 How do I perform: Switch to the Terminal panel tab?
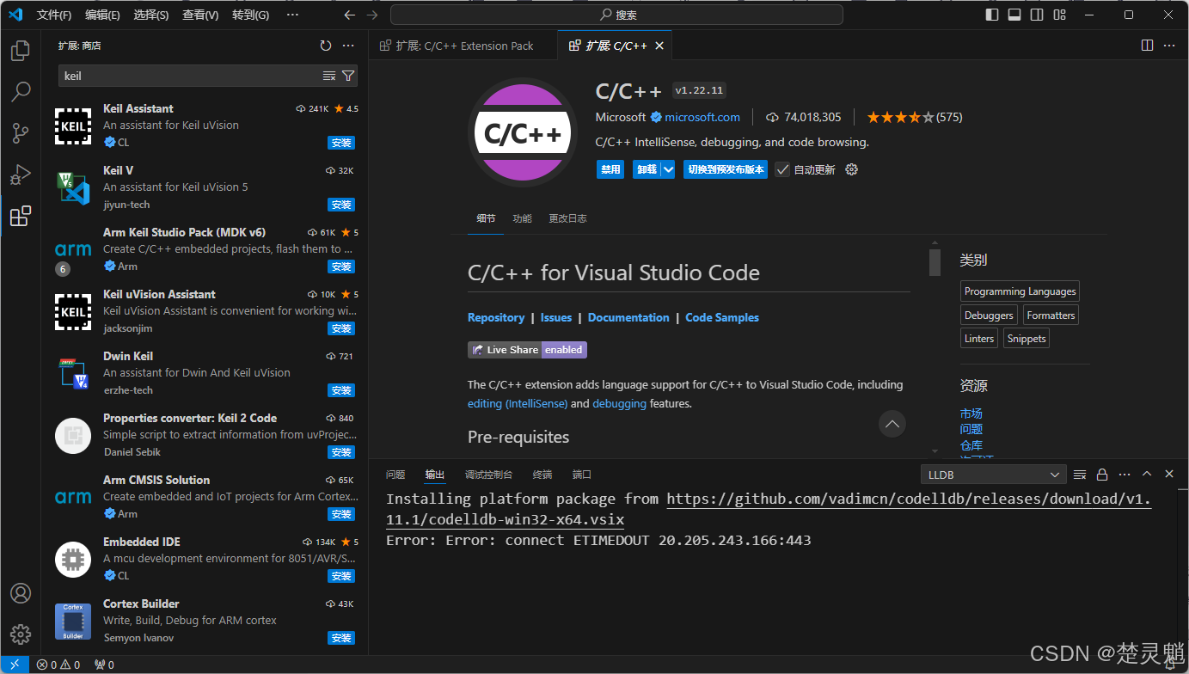click(542, 475)
